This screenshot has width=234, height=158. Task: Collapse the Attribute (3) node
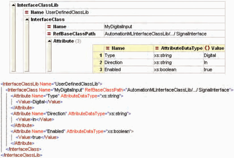click(x=49, y=41)
